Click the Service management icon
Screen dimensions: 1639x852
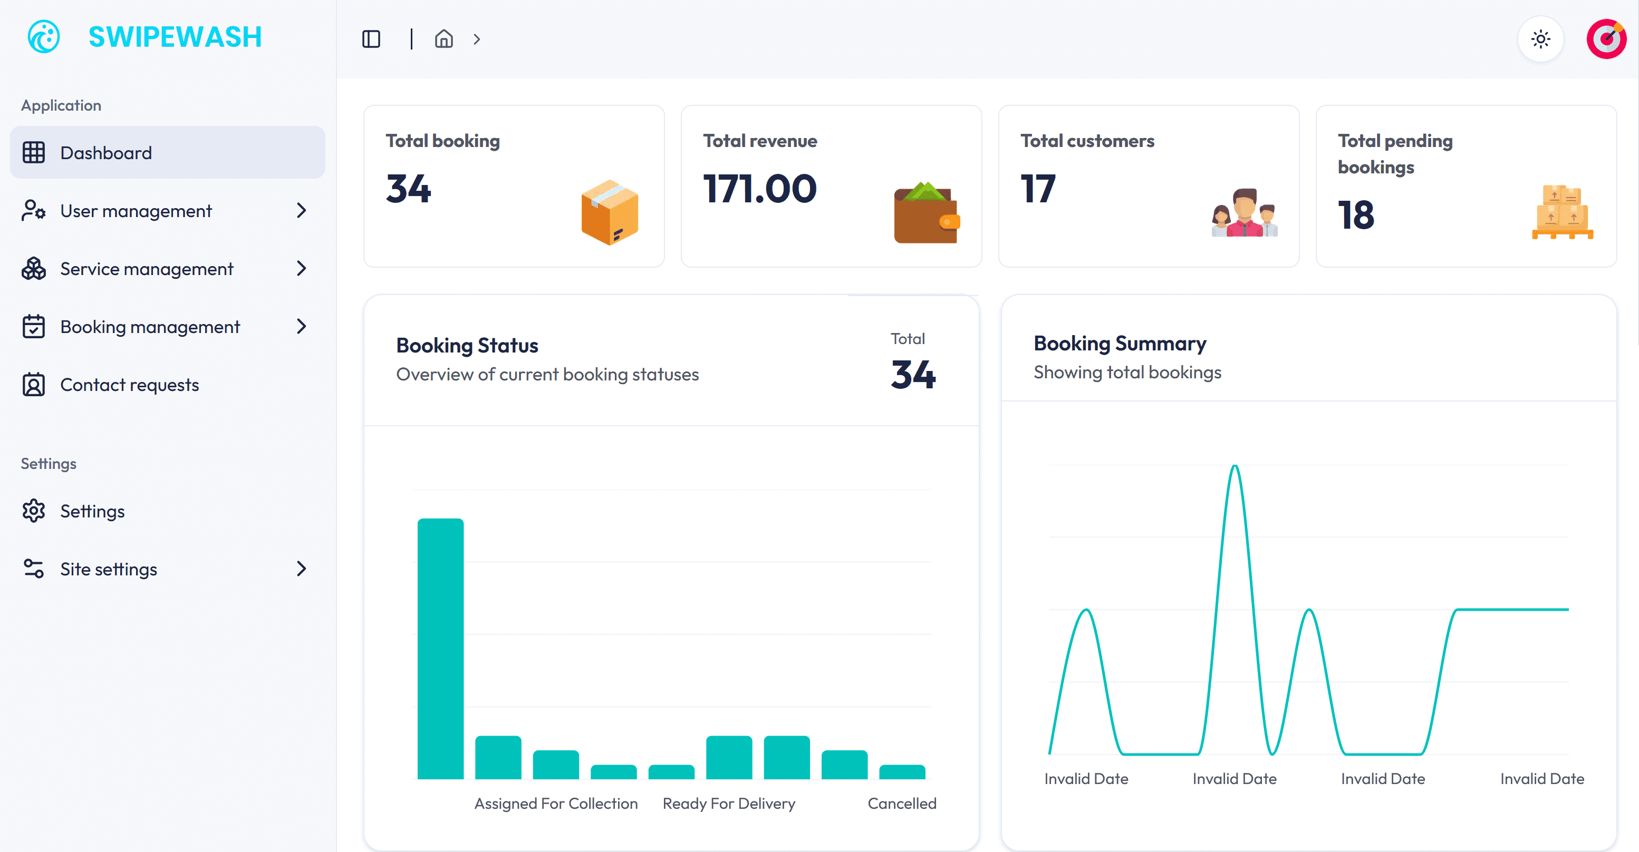tap(33, 268)
